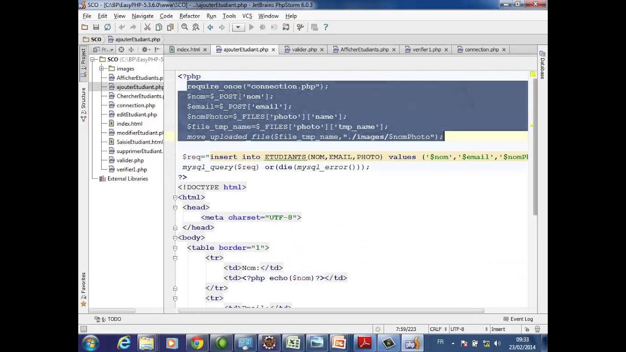Click the green Run play icon
This screenshot has height=352, width=626.
pos(251,27)
